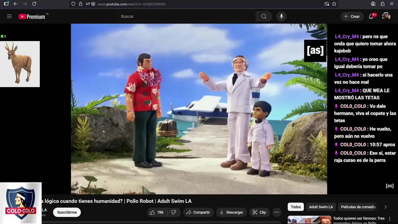Screen dimensions: 398x224
Task: Open the browser application menu
Action: (x=392, y=4)
